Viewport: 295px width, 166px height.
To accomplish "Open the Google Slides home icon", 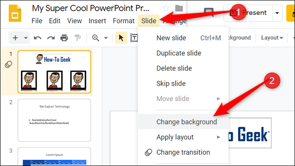I will coord(15,13).
